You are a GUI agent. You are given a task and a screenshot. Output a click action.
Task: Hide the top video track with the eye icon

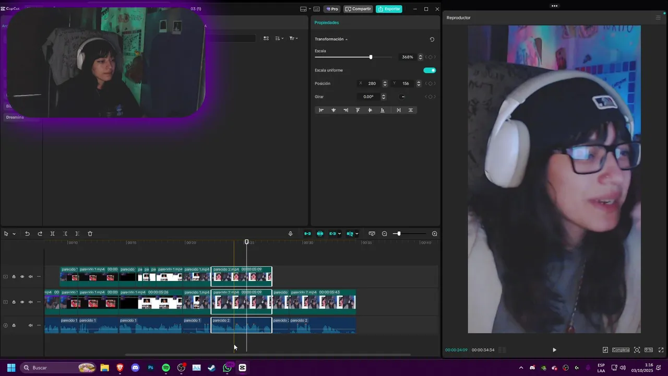click(22, 277)
